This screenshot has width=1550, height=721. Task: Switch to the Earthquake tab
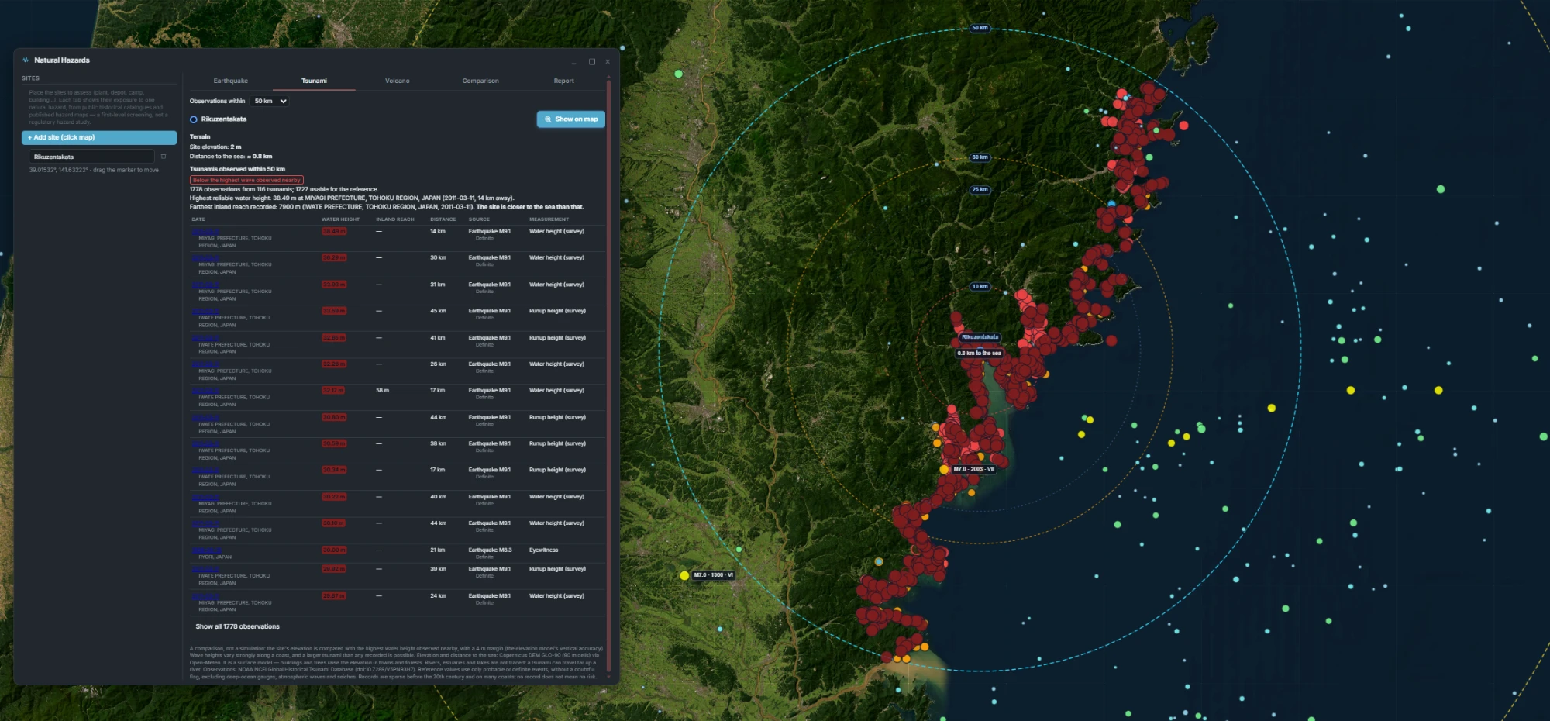(231, 81)
